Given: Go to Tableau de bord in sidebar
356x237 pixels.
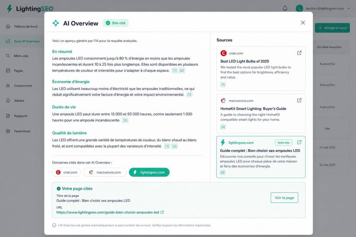Looking at the screenshot, I should tap(22, 26).
